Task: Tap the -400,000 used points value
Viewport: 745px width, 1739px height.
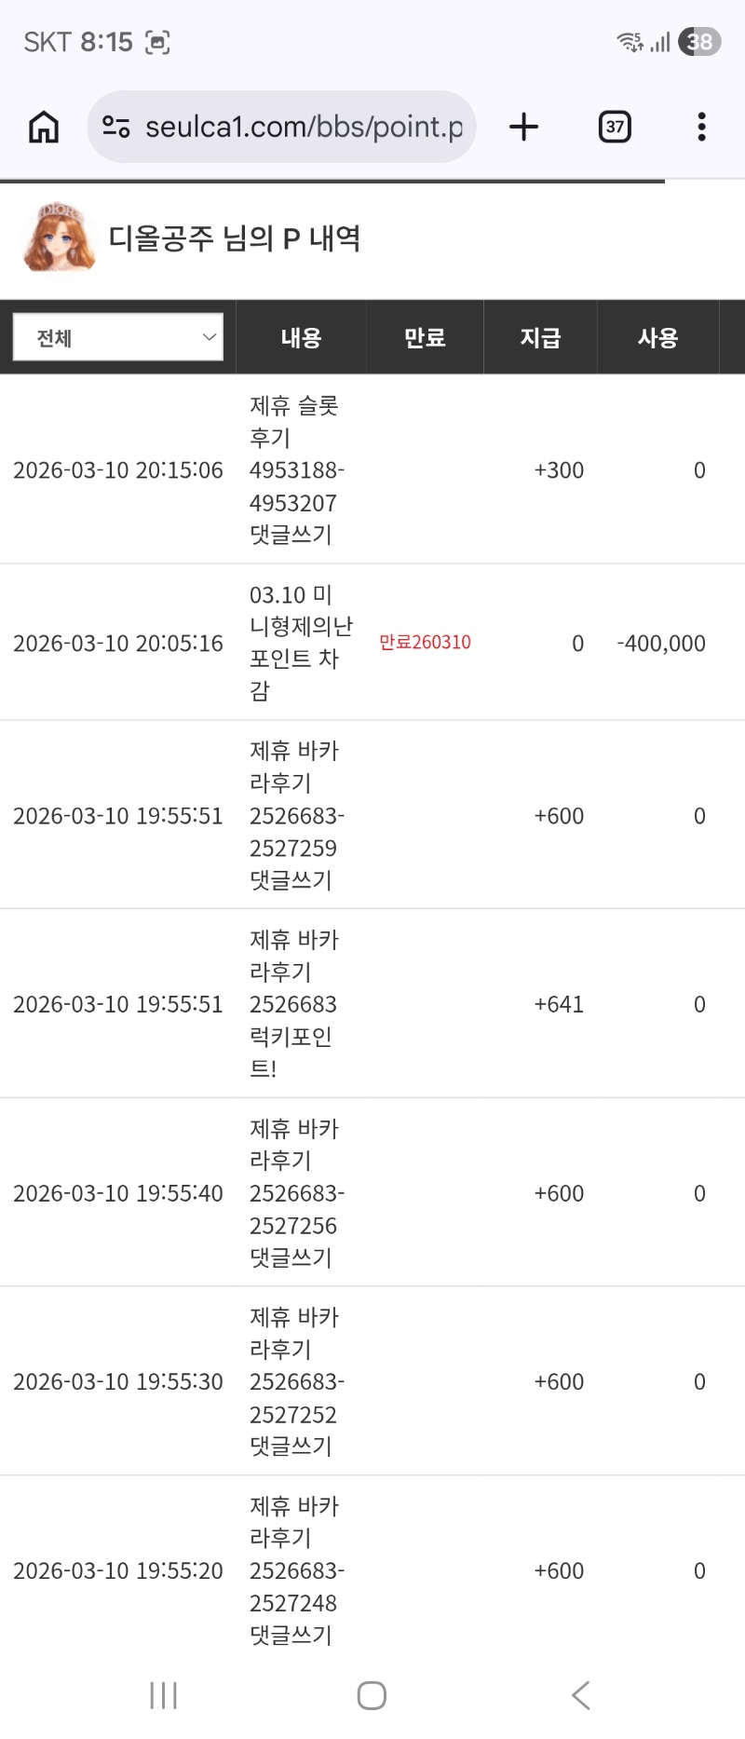Action: (x=661, y=643)
